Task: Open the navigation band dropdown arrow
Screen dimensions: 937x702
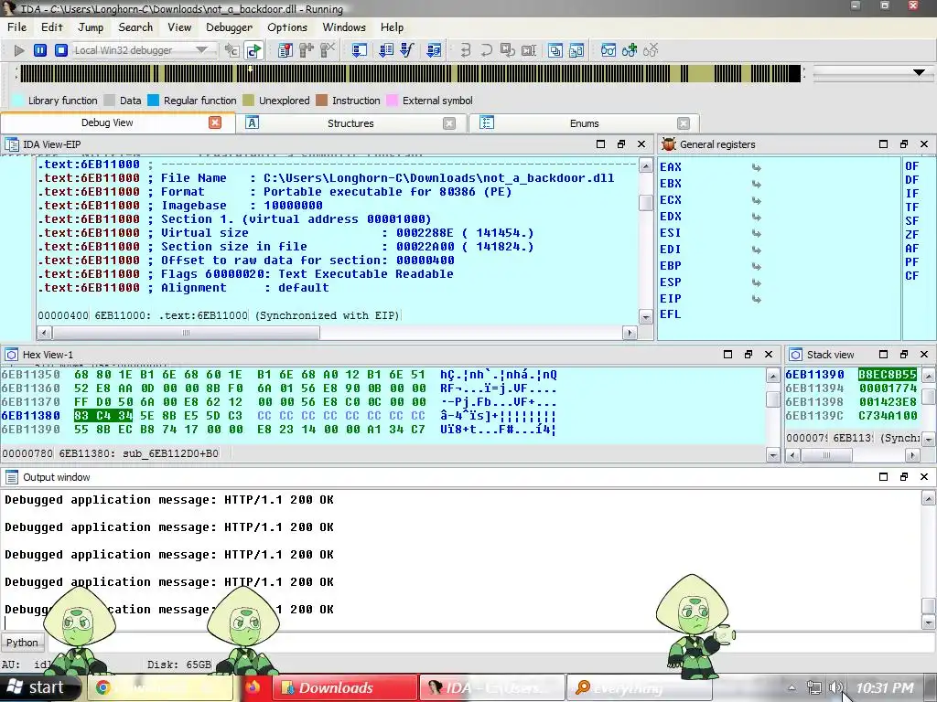Action: click(x=919, y=73)
